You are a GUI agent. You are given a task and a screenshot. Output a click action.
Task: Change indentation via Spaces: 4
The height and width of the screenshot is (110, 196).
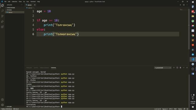pyautogui.click(x=165, y=109)
